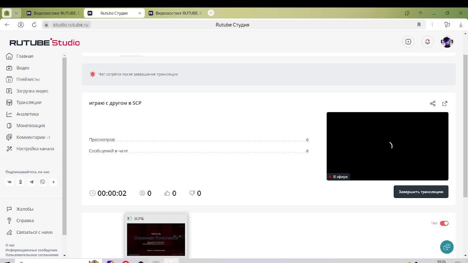Click the viewers person icon
Viewport: 468px width, 263px height.
pyautogui.click(x=142, y=193)
